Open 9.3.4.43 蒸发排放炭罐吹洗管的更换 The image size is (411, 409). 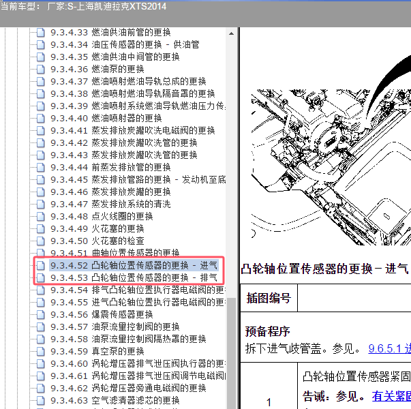[x=124, y=155]
